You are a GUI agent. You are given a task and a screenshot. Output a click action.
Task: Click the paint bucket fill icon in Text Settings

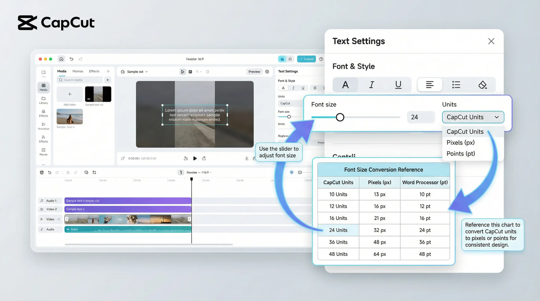click(483, 85)
